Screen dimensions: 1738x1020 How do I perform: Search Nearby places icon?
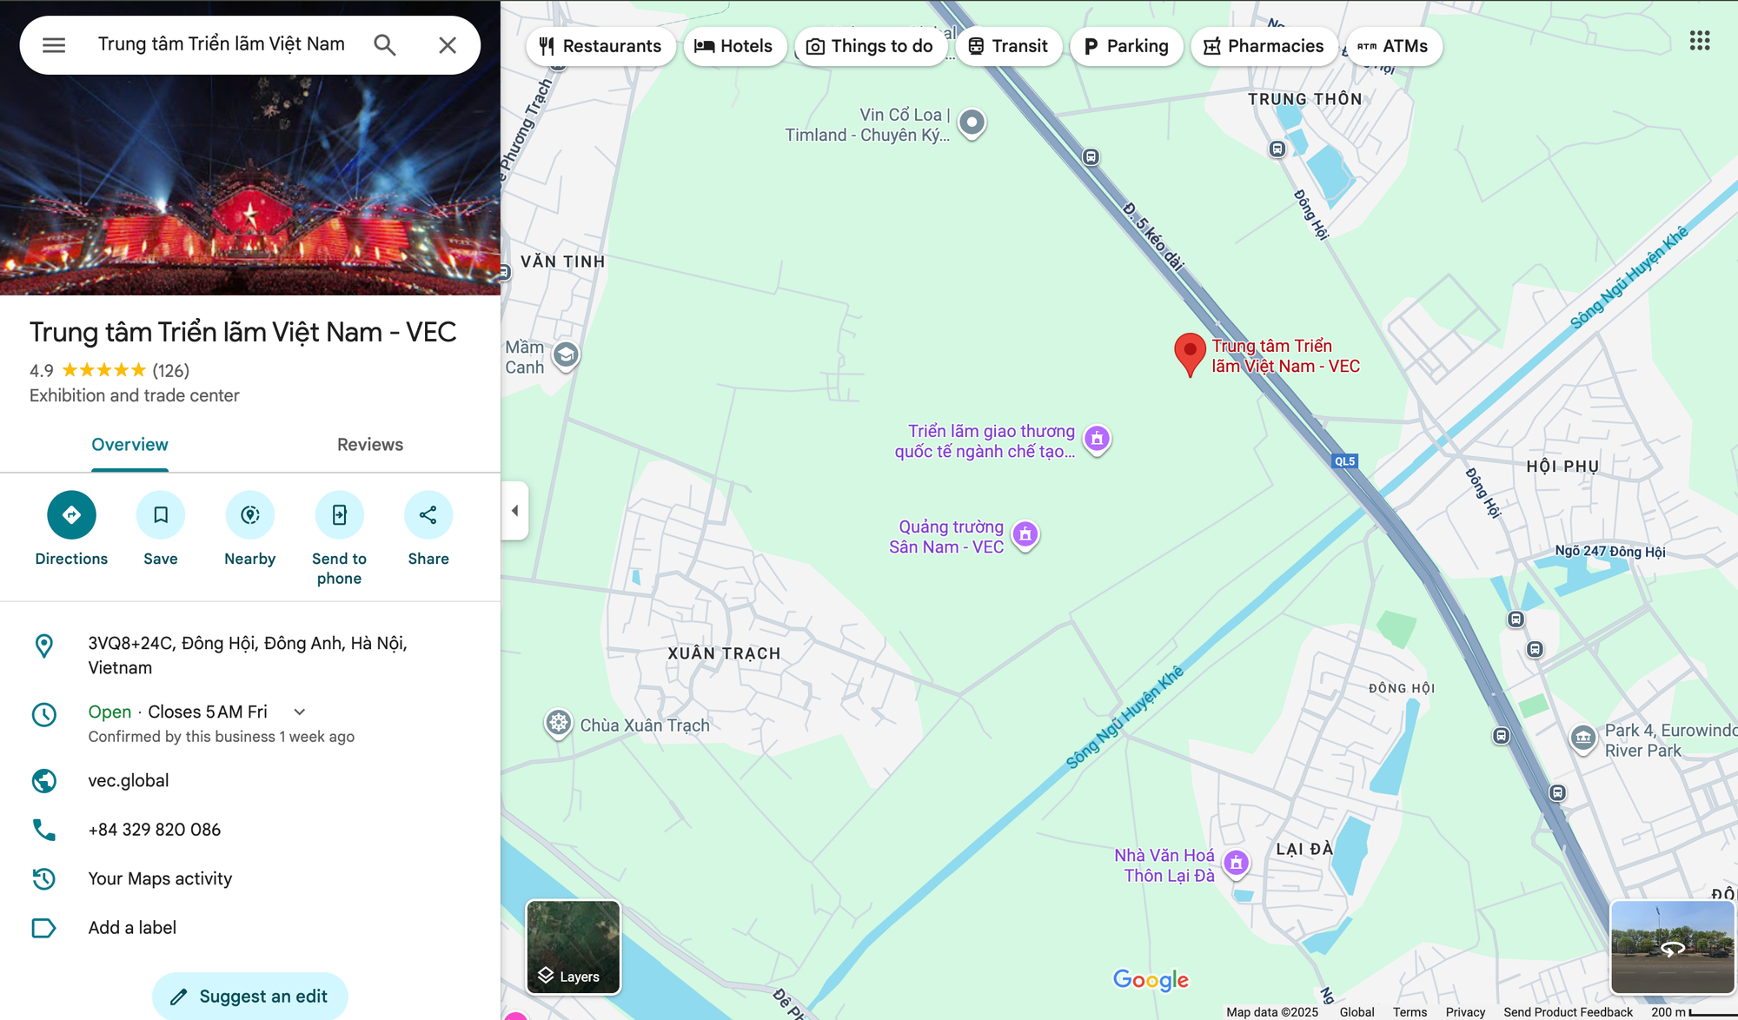(x=250, y=515)
